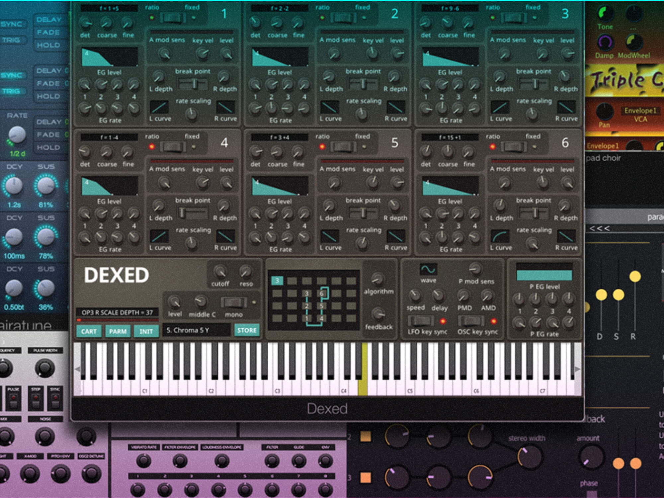Click the RATE knob in left background synth
This screenshot has height=498, width=664.
point(17,135)
